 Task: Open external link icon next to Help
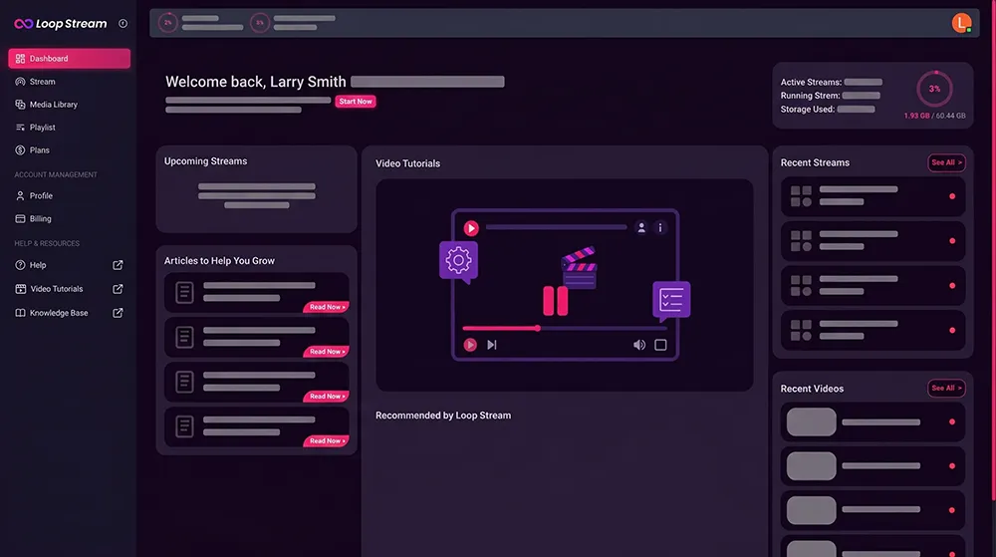pyautogui.click(x=118, y=265)
